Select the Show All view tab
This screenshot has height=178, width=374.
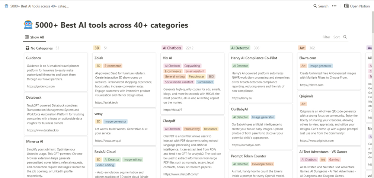(x=34, y=37)
